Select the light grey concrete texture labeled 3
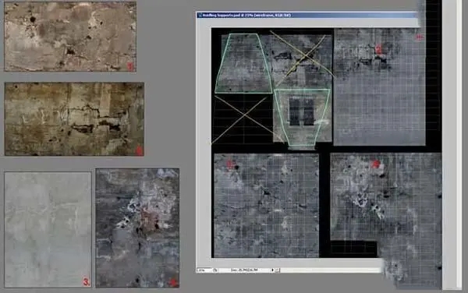This screenshot has width=468, height=293. (48, 230)
